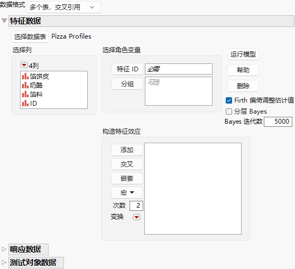Image resolution: width=295 pixels, height=269 pixels.
Task: Open 帮助 for this dialog
Action: pyautogui.click(x=243, y=70)
